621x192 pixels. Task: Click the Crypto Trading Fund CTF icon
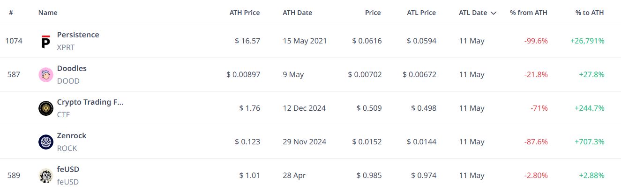(46, 108)
